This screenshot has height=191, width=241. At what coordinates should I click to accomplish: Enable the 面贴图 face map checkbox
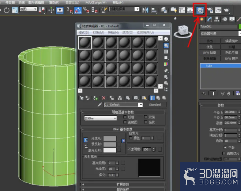click(125, 122)
